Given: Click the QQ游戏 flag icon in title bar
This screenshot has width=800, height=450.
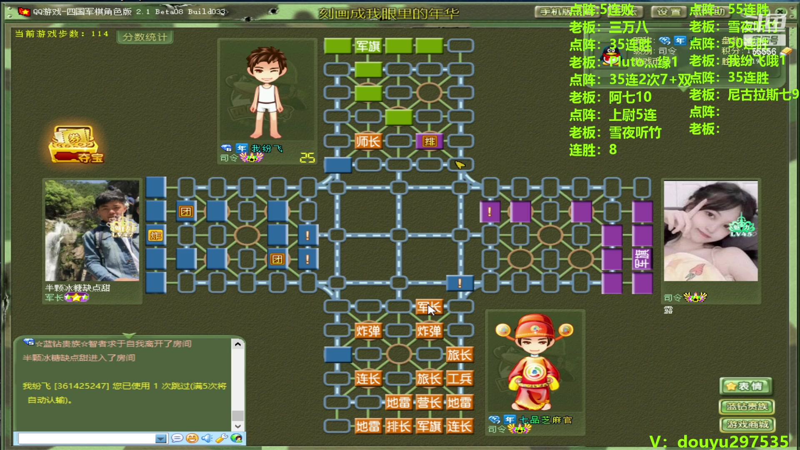Looking at the screenshot, I should [24, 12].
